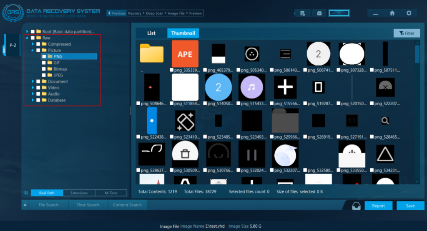This screenshot has width=427, height=231.
Task: Open the toolbox briefcase icon
Action: tap(319, 13)
